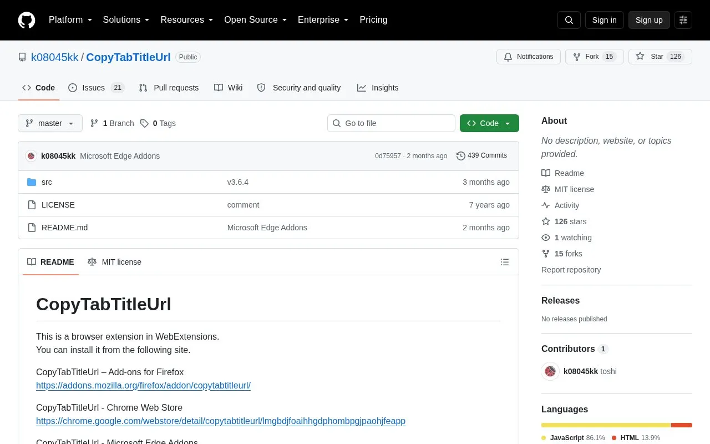This screenshot has height=444, width=710.
Task: Focus the Go to file search field
Action: [x=391, y=123]
